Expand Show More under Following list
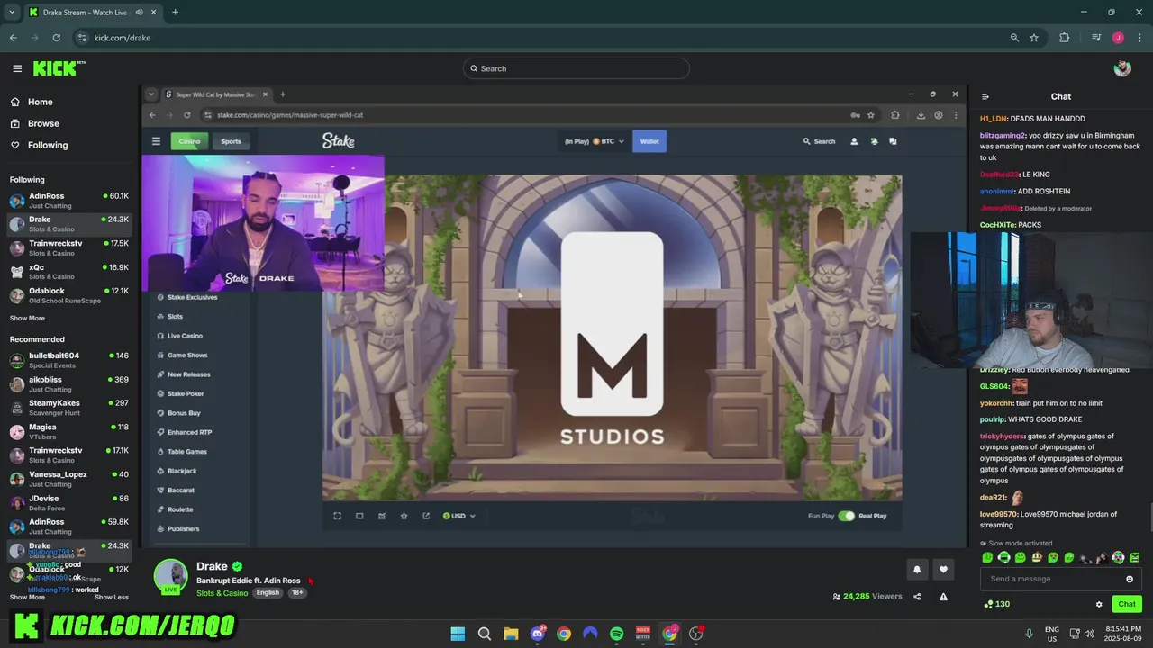 point(27,318)
